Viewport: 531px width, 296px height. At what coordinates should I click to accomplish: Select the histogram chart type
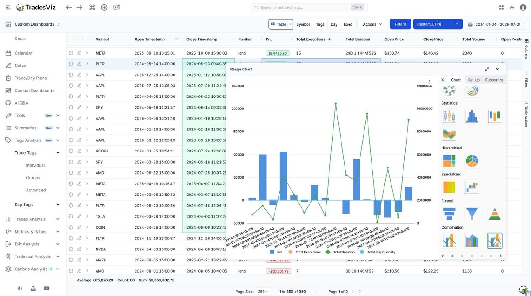point(472,116)
